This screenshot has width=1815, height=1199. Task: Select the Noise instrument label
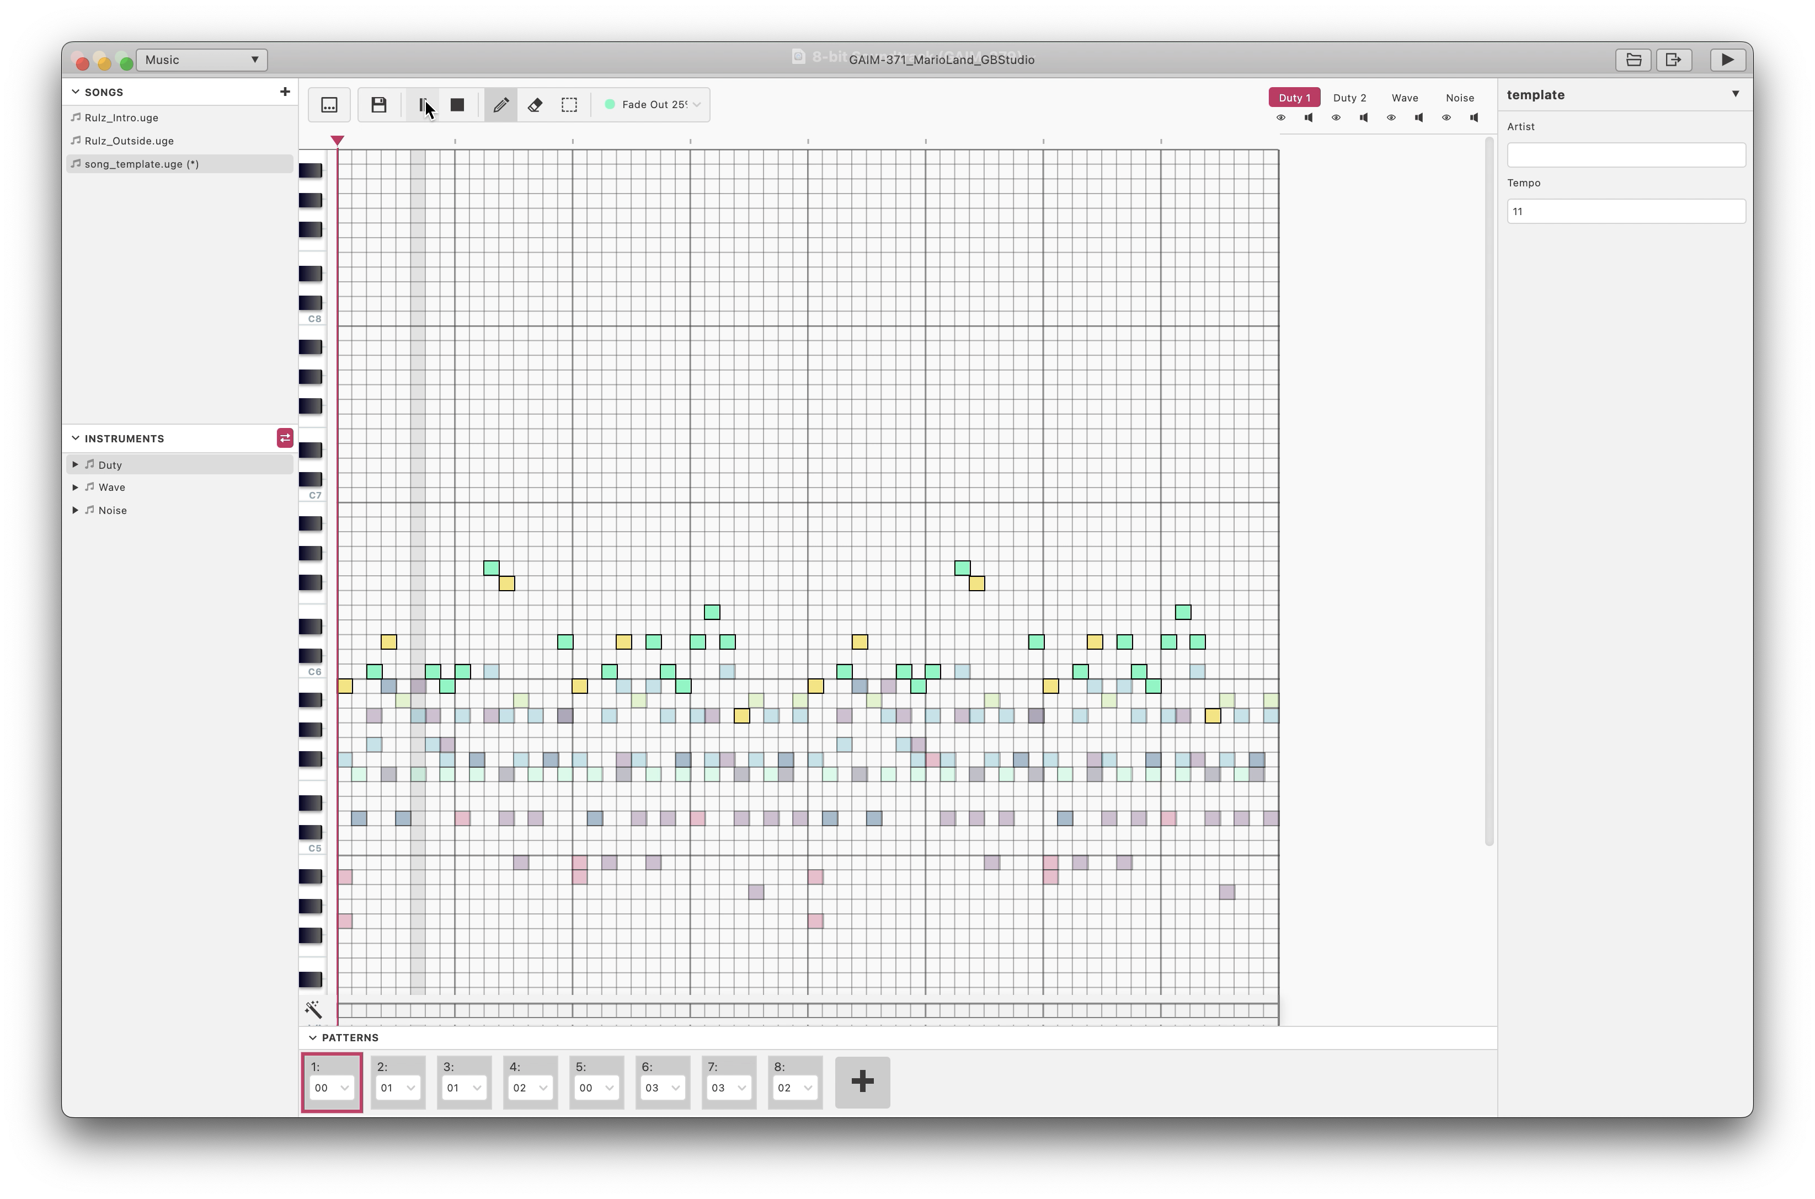[x=113, y=510]
